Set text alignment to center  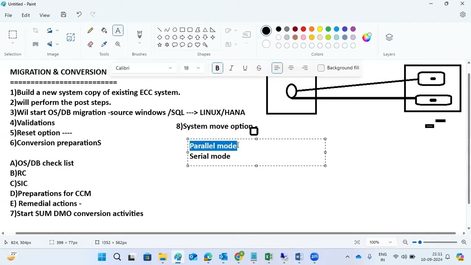click(x=291, y=68)
